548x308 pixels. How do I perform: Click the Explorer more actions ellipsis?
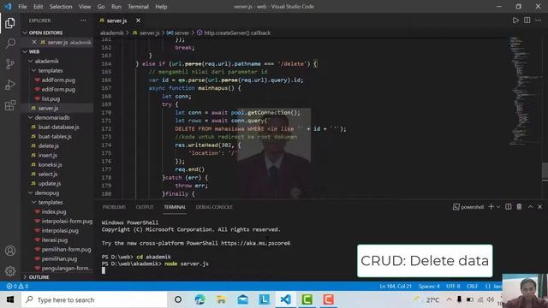83,21
